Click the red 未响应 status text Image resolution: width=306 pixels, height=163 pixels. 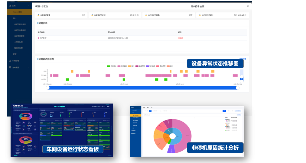(x=181, y=38)
